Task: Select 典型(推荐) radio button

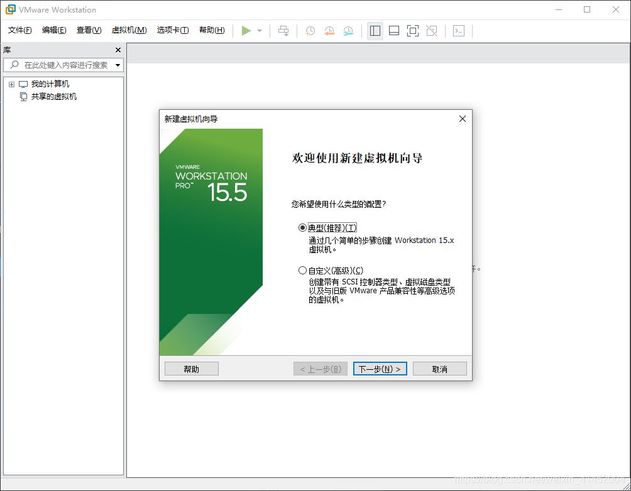Action: coord(302,227)
